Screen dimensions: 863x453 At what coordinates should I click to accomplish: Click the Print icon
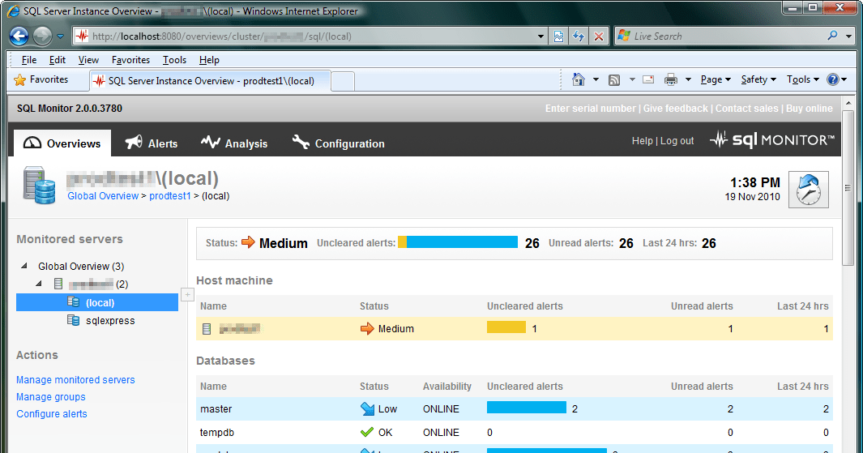(671, 79)
